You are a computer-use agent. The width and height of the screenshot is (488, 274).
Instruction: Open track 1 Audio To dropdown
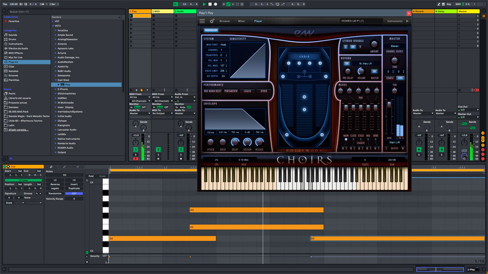pos(139,113)
